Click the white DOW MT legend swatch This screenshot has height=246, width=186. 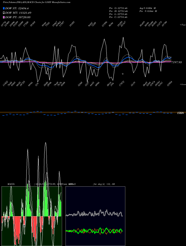4,13
